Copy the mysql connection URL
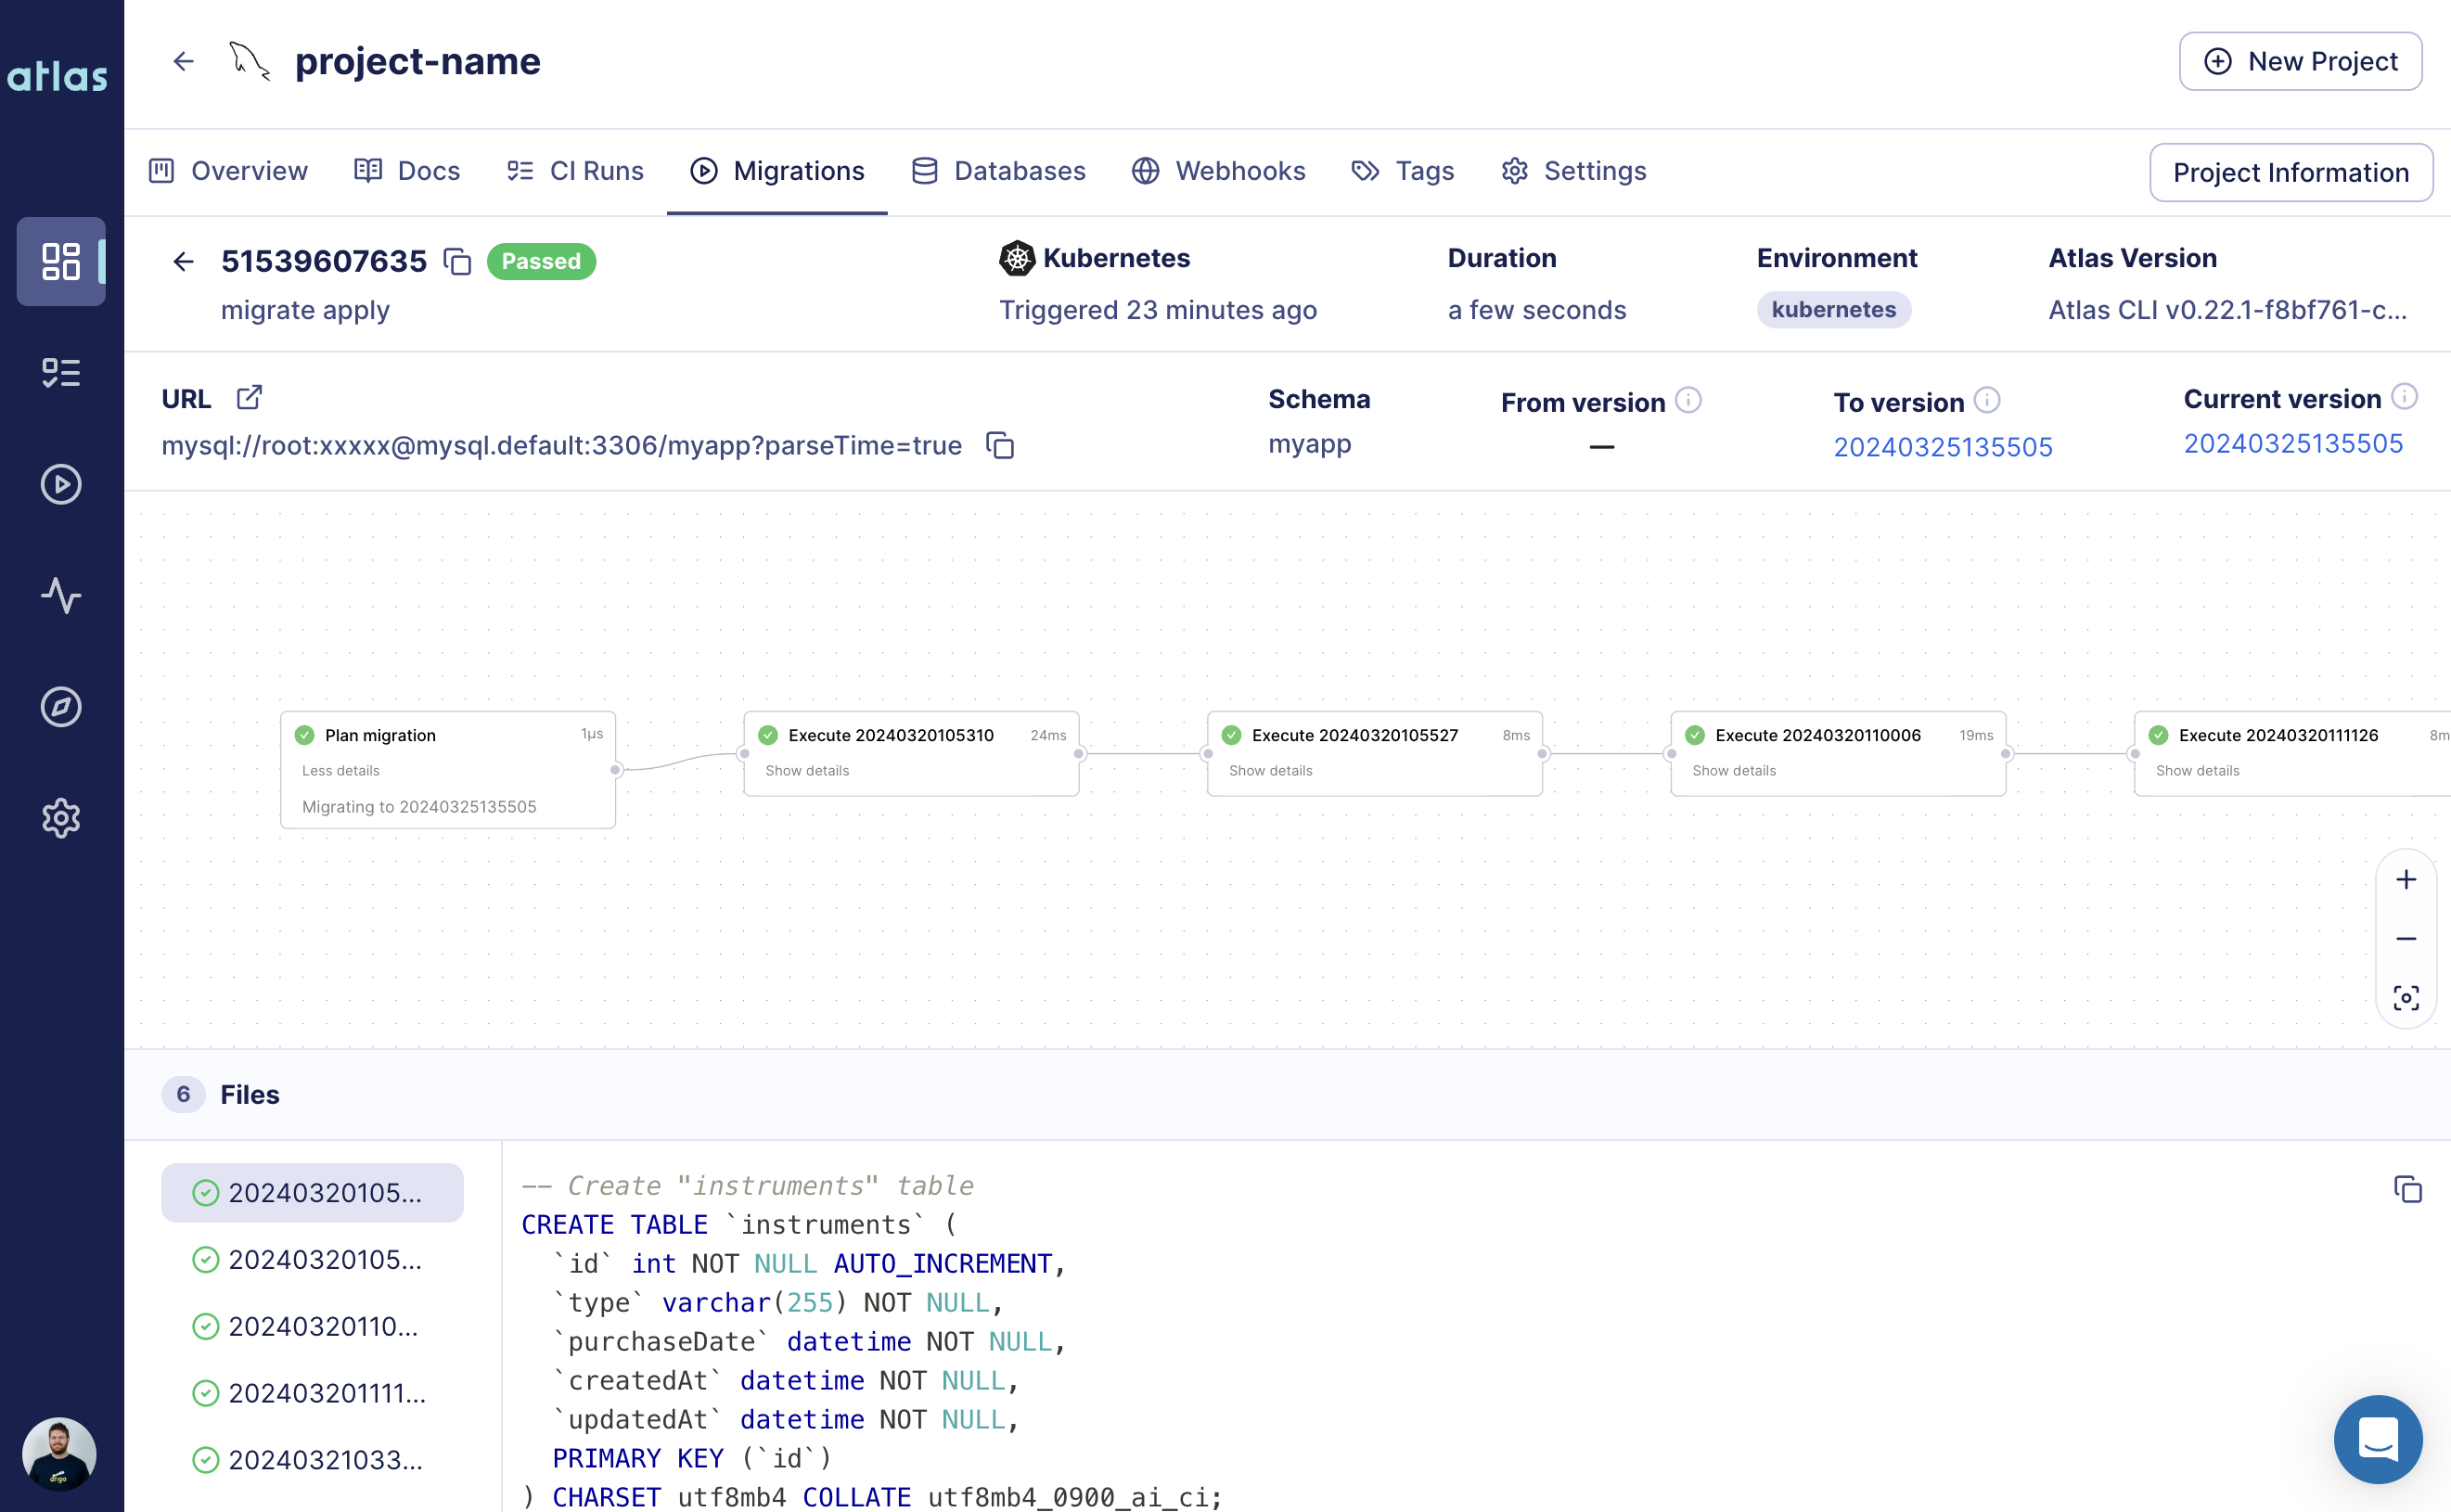Screen dimensions: 2451x1512 tap(1001, 445)
